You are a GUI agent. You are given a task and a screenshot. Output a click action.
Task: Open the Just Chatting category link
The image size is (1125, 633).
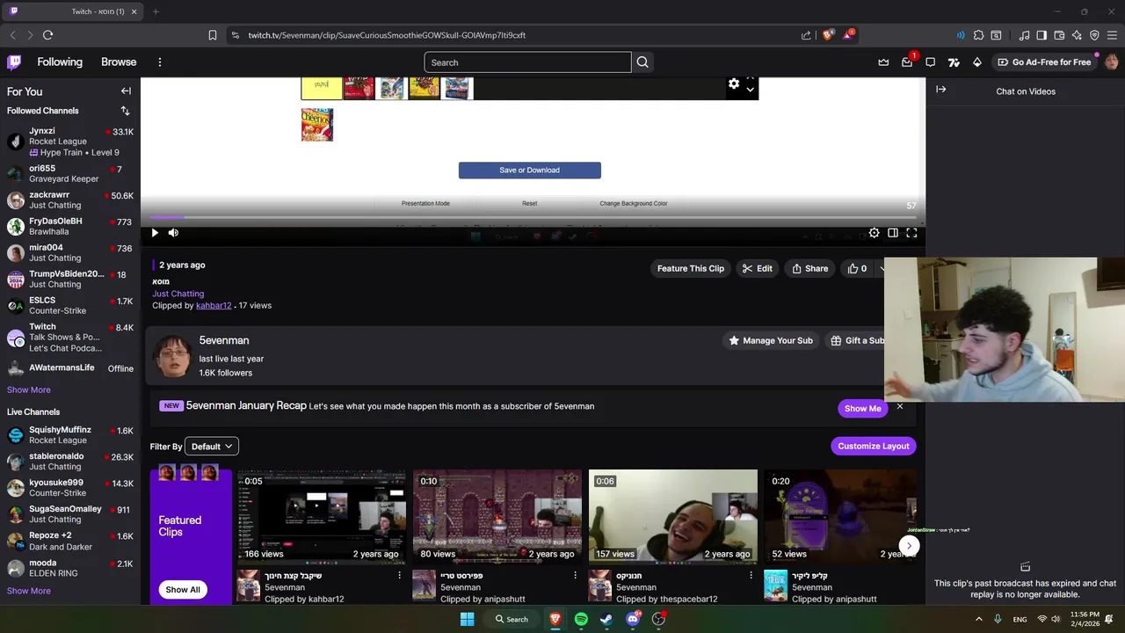coord(178,294)
